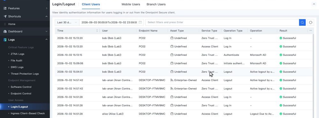Click 'alice (Alice (Lab))' user cell
Viewport: 319px width, 118px height.
(x=113, y=114)
